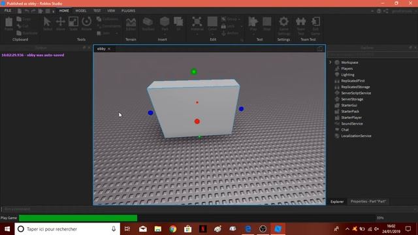
Task: Switch to the VIEW ribbon tab
Action: (111, 10)
